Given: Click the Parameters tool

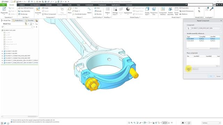Looking at the screenshot, I should (x=184, y=8).
